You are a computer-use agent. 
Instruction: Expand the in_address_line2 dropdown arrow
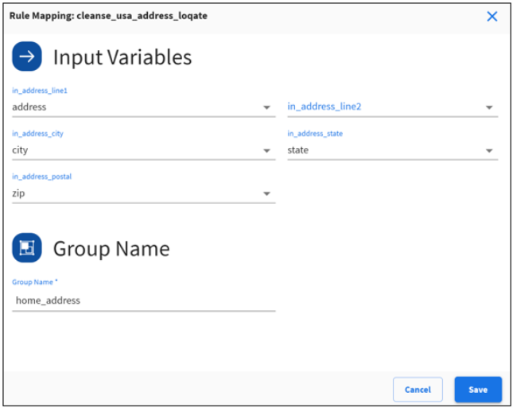pos(488,107)
